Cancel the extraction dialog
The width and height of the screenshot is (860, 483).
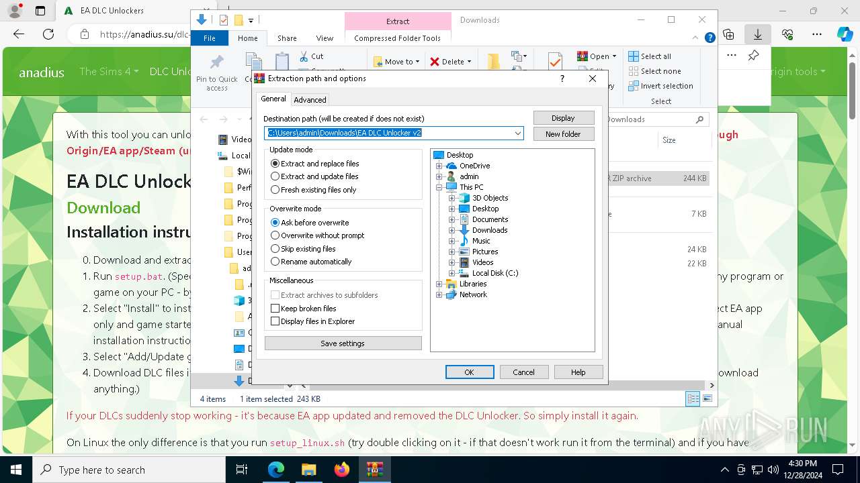523,372
